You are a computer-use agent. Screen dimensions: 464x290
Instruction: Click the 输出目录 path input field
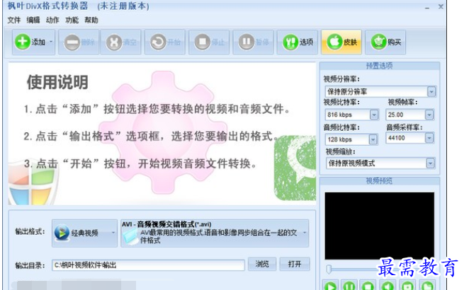[x=148, y=265]
